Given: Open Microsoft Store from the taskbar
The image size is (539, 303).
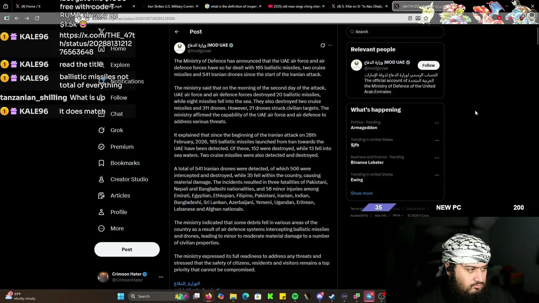Looking at the screenshot, I should [258, 296].
